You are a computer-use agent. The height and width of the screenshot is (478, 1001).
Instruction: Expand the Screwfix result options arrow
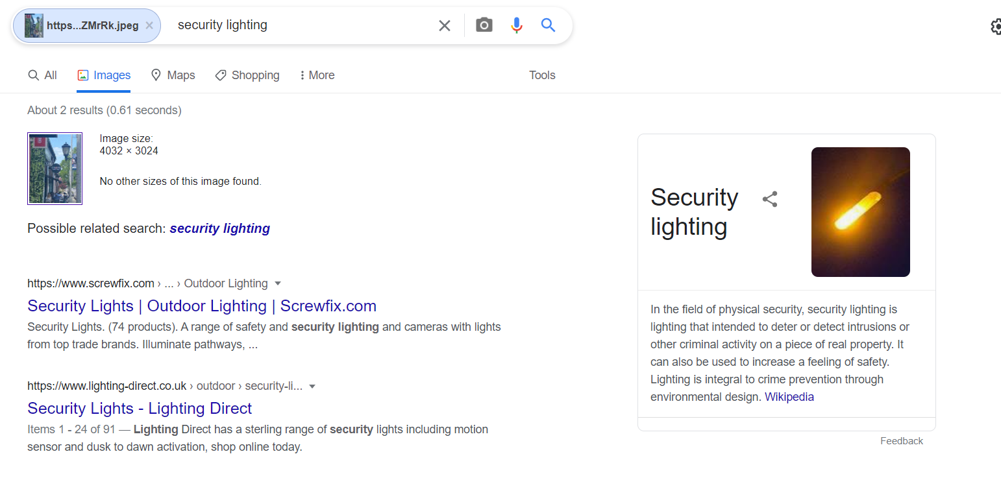(x=278, y=283)
